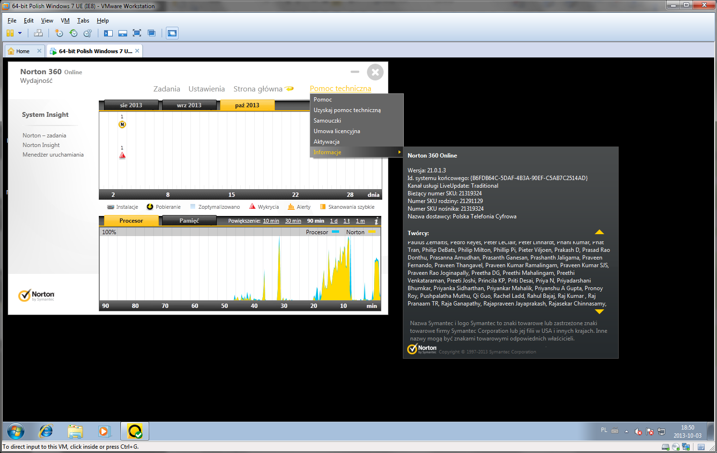This screenshot has width=717, height=453.
Task: Enter full screen mode in VMware
Action: [137, 33]
